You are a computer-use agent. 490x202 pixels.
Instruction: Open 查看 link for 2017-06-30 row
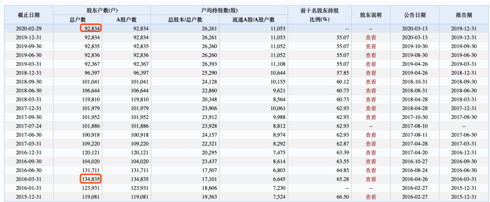point(371,135)
